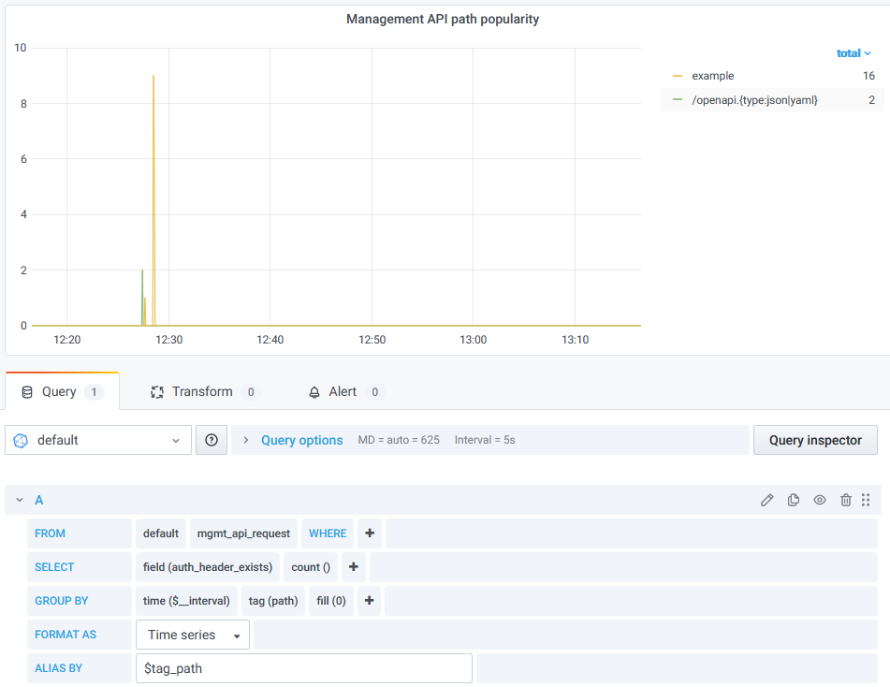
Task: Delete query A using the trash icon
Action: click(846, 500)
